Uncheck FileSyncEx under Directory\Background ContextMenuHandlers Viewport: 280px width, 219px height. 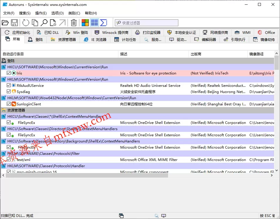(x=9, y=147)
